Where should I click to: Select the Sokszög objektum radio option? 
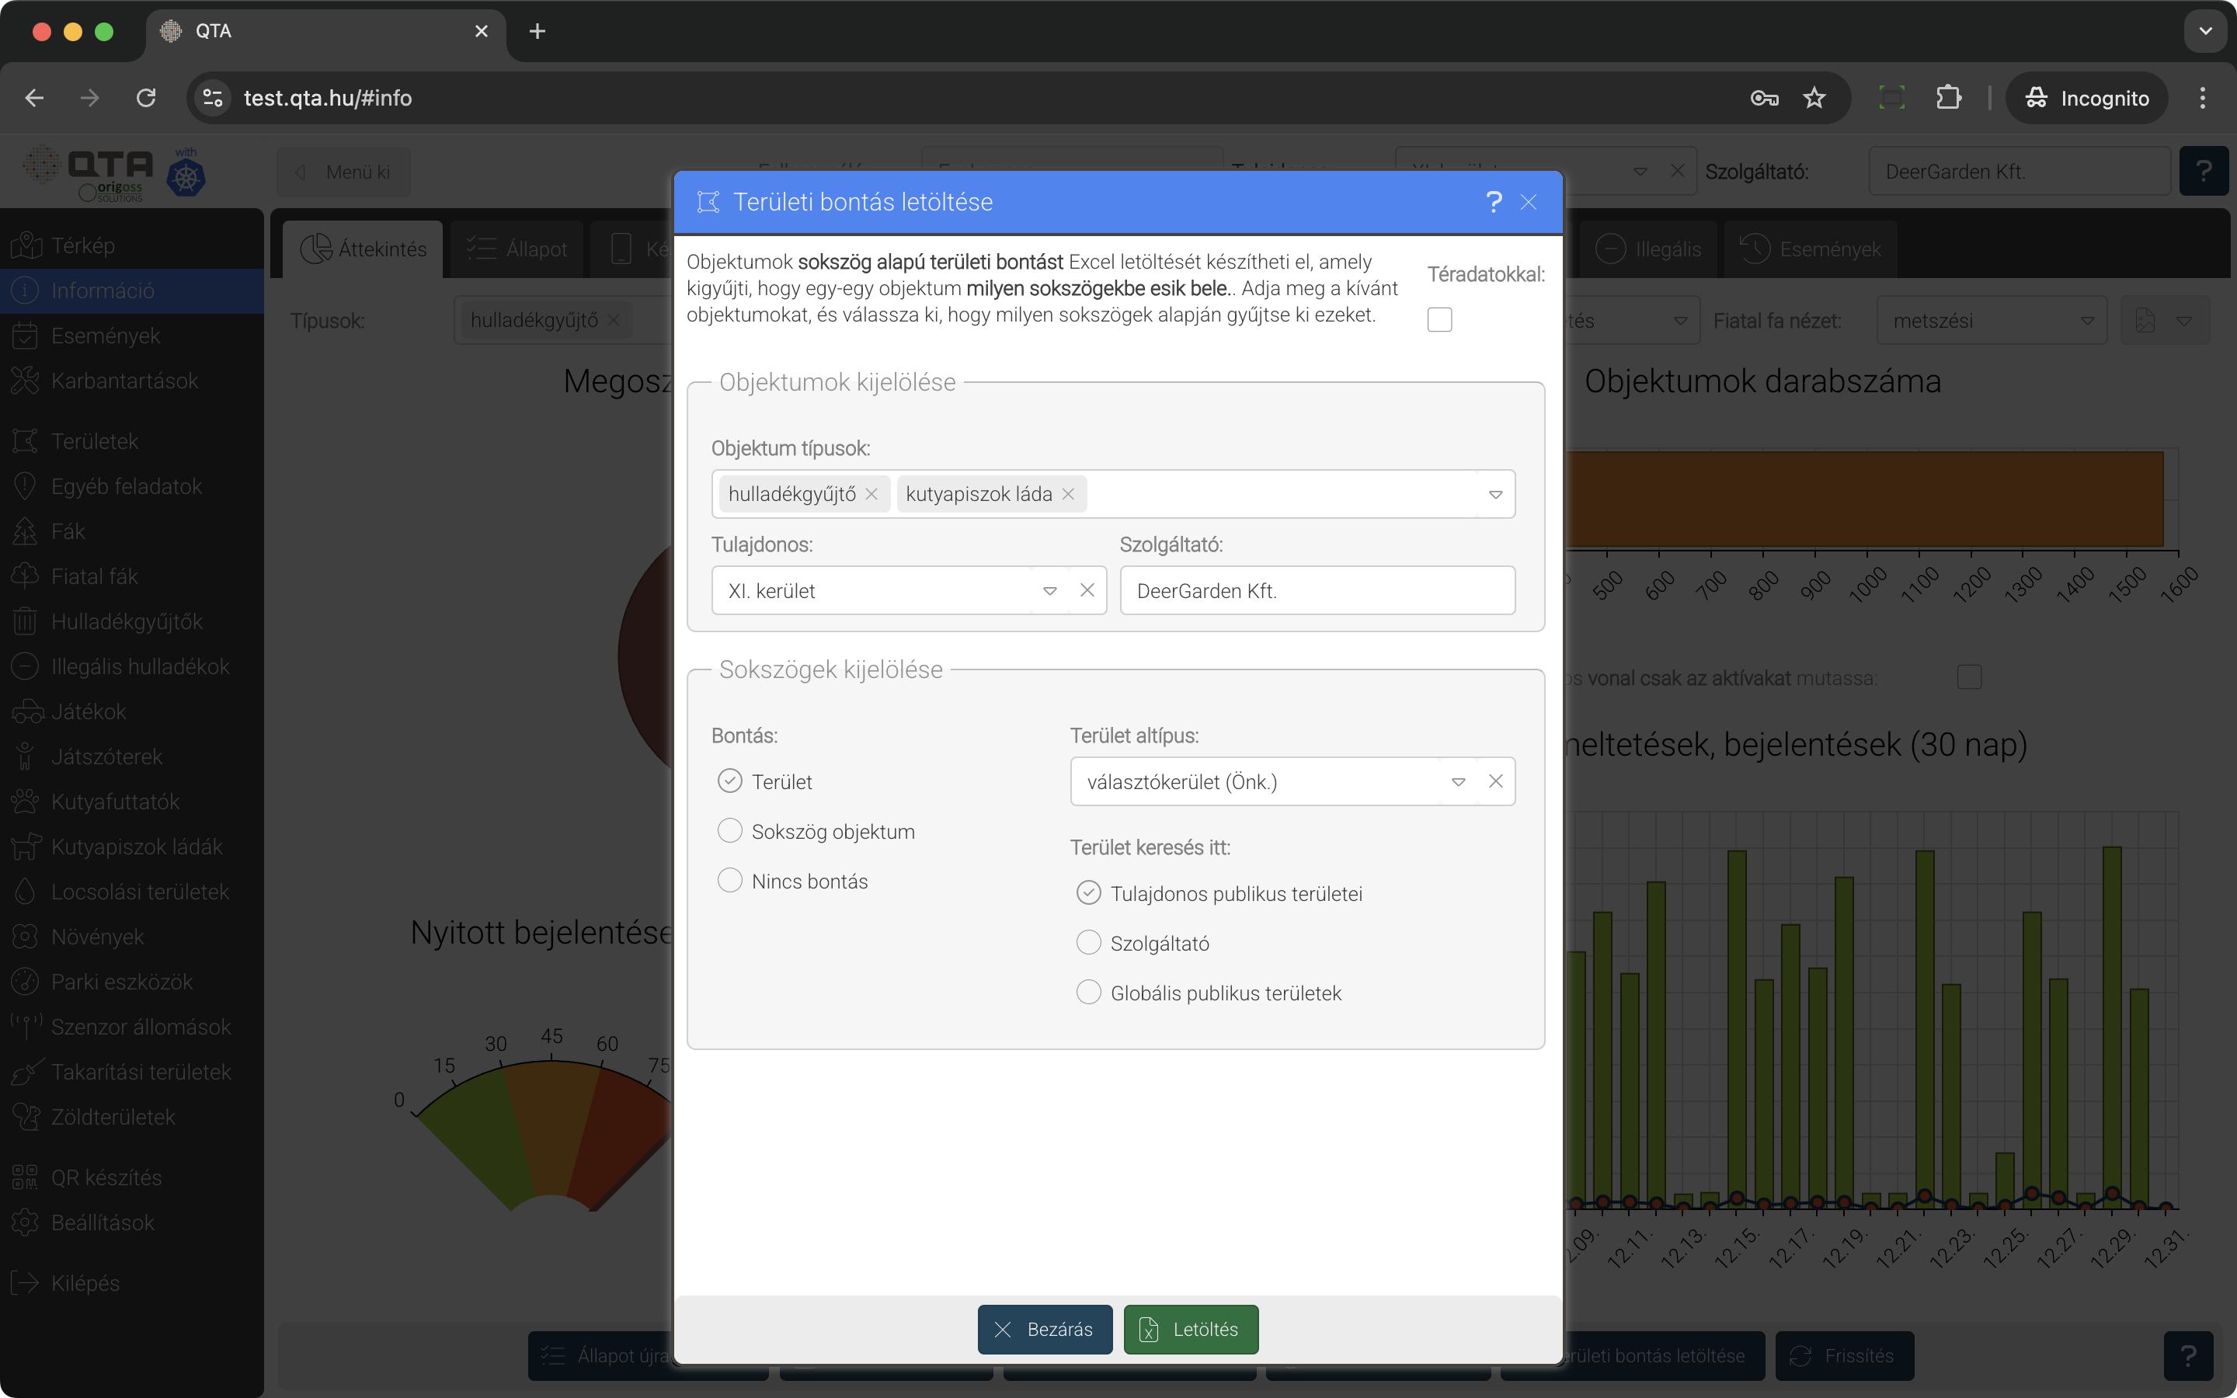730,831
